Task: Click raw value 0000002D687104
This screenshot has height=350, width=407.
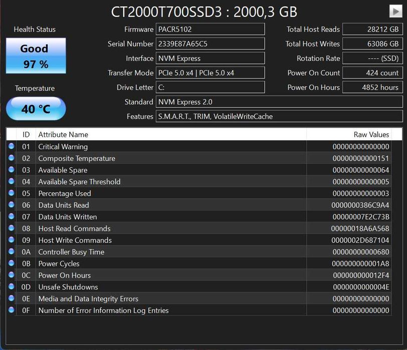Action: [x=360, y=240]
